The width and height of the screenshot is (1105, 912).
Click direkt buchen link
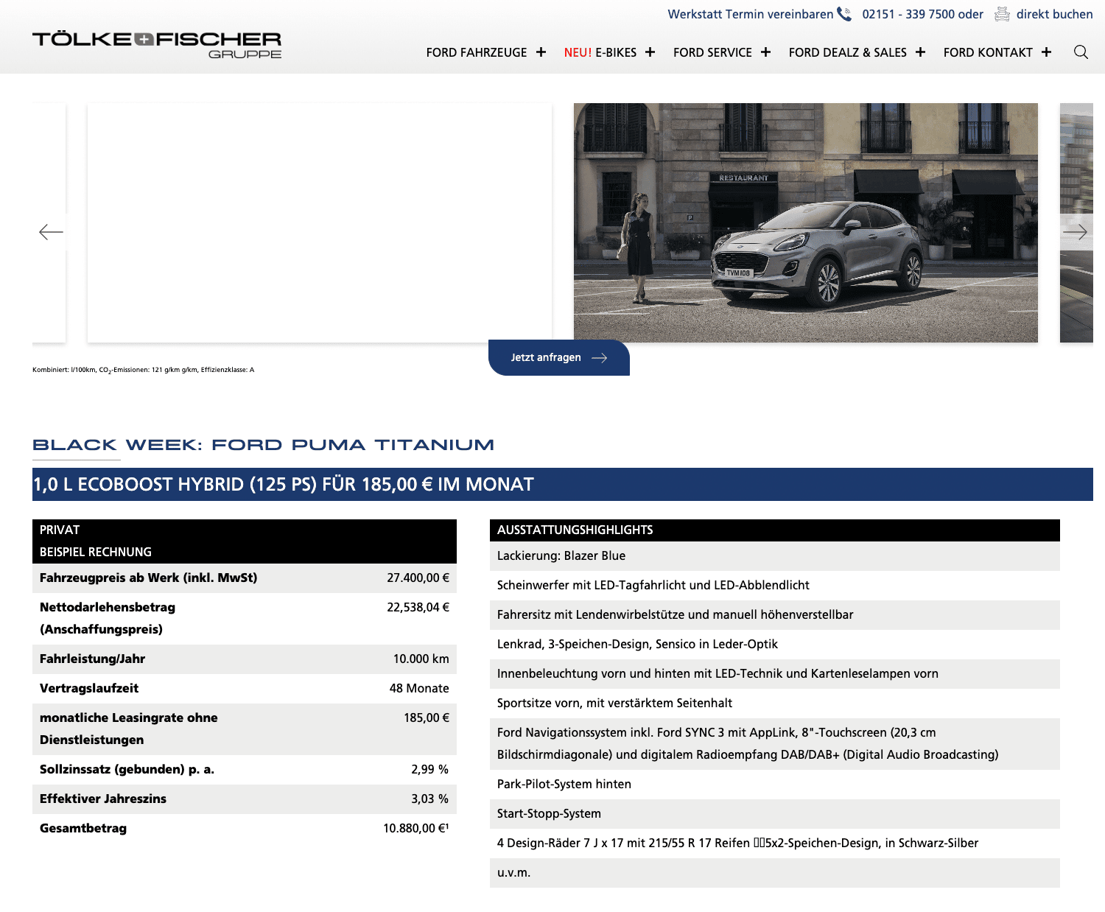pyautogui.click(x=1054, y=14)
